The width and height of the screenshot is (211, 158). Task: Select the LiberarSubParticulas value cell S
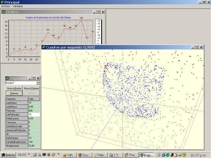click(x=34, y=130)
